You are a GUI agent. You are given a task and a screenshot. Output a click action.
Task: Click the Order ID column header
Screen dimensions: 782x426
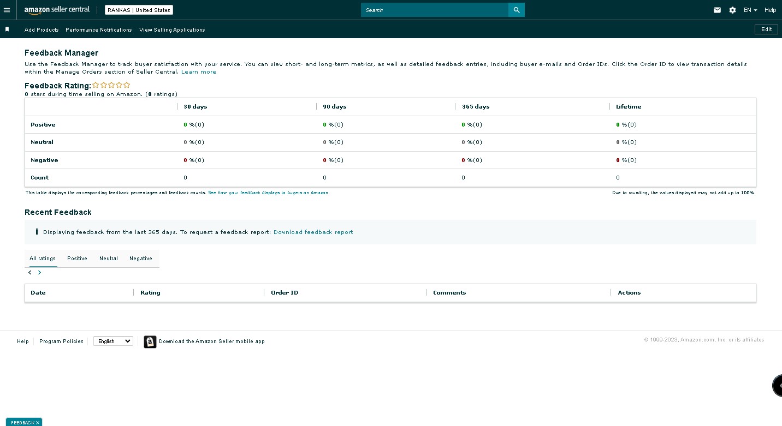coord(285,293)
